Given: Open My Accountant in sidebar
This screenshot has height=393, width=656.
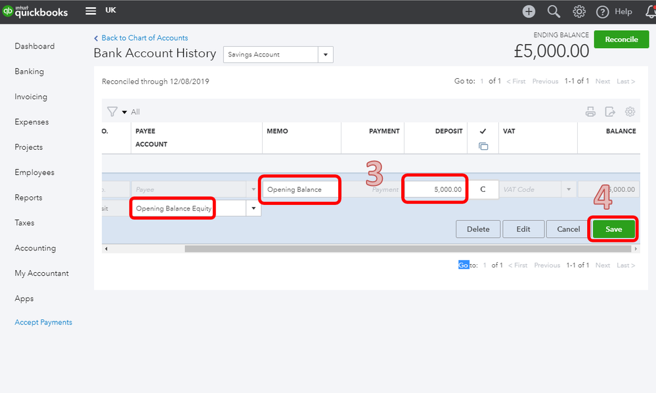Looking at the screenshot, I should tap(42, 273).
